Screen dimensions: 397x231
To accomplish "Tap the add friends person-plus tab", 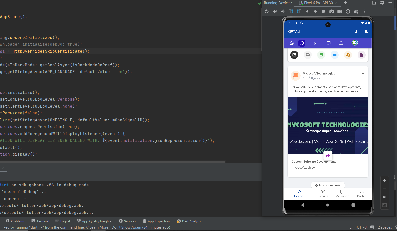I will [x=316, y=43].
